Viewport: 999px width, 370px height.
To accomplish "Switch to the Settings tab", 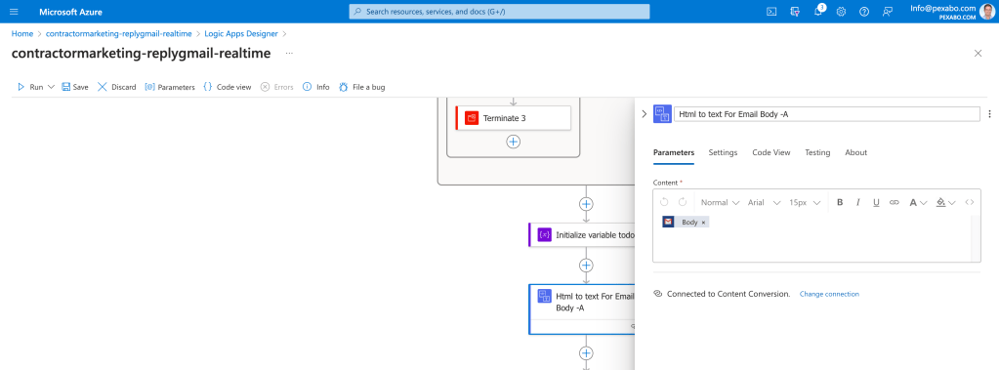I will click(x=723, y=153).
